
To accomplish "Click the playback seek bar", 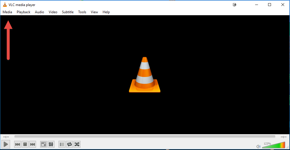I will [x=145, y=137].
